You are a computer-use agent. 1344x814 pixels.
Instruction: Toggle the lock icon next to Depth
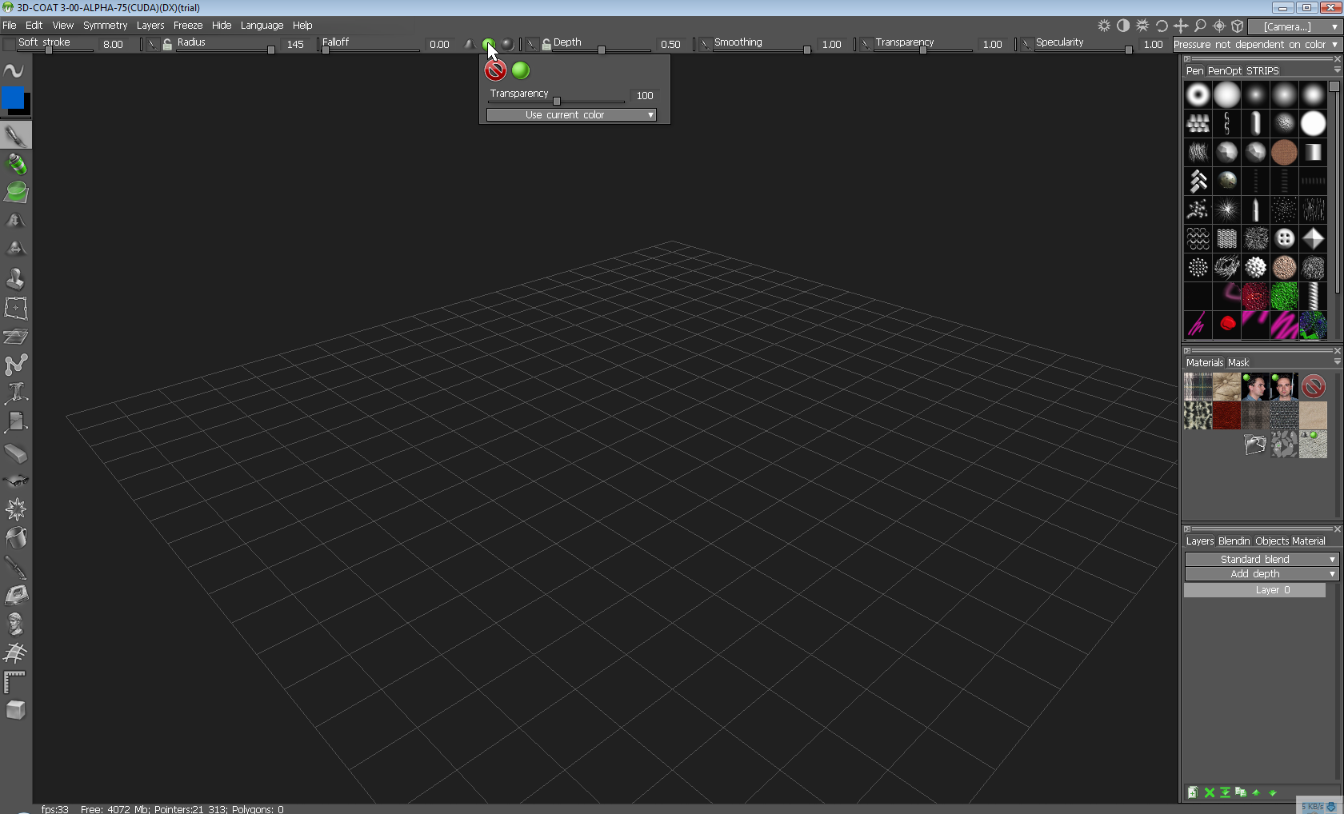coord(546,45)
